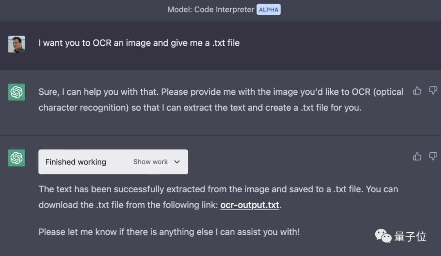Toggle approval on the second response thumbs up

pos(417,156)
